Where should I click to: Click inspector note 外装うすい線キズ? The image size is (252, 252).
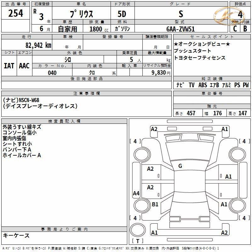[22, 127]
